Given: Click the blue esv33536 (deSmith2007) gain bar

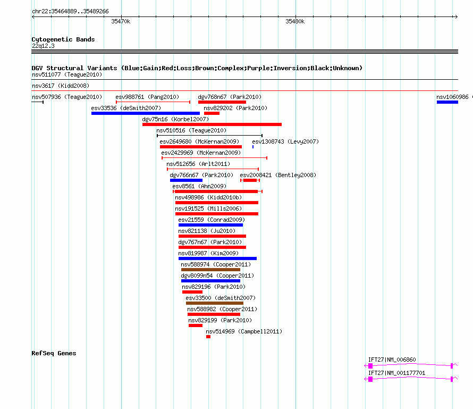Looking at the screenshot, I should (x=146, y=113).
